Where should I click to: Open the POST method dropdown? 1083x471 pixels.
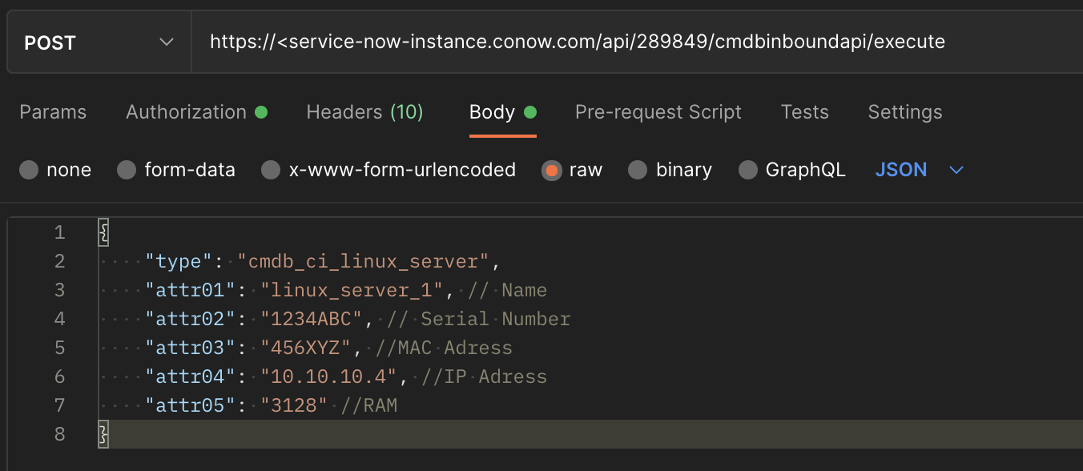click(99, 42)
